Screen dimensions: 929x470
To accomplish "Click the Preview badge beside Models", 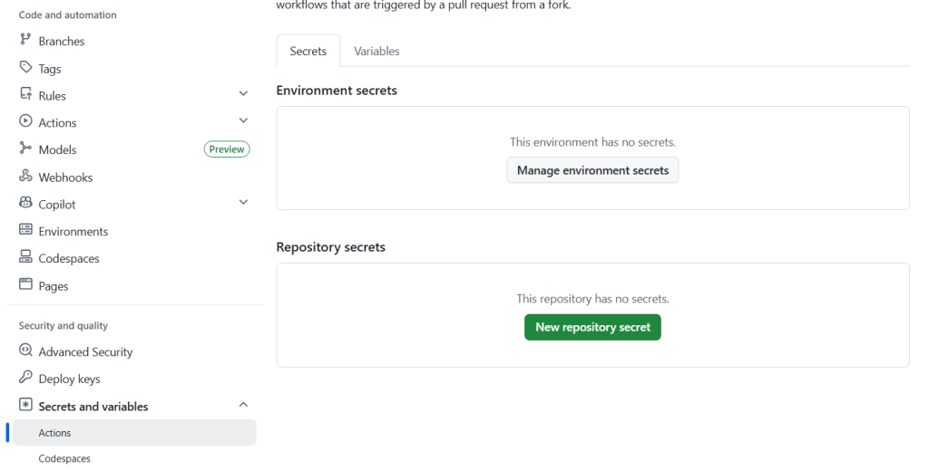I will pyautogui.click(x=227, y=149).
